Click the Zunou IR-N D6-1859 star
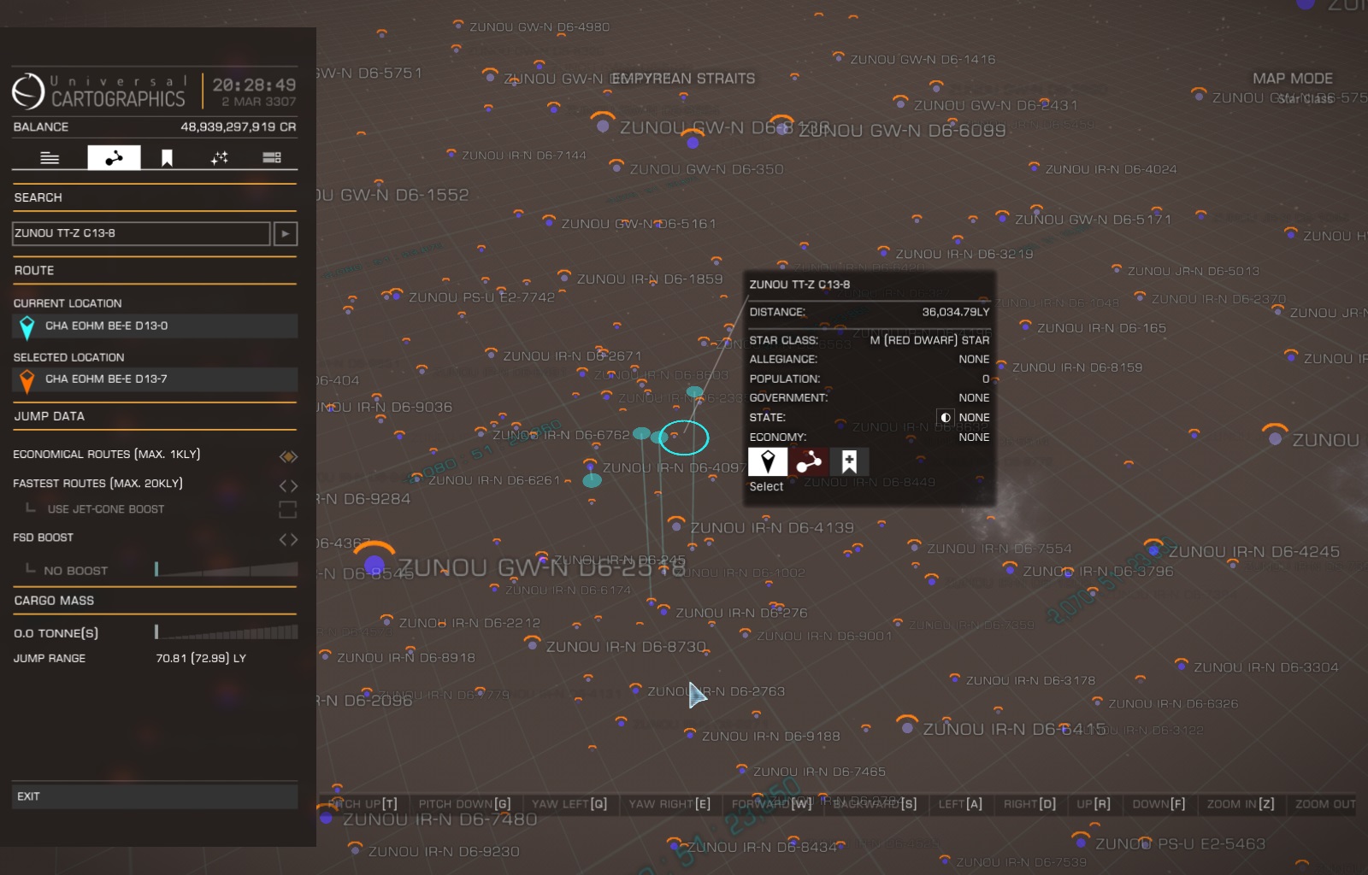 [564, 276]
